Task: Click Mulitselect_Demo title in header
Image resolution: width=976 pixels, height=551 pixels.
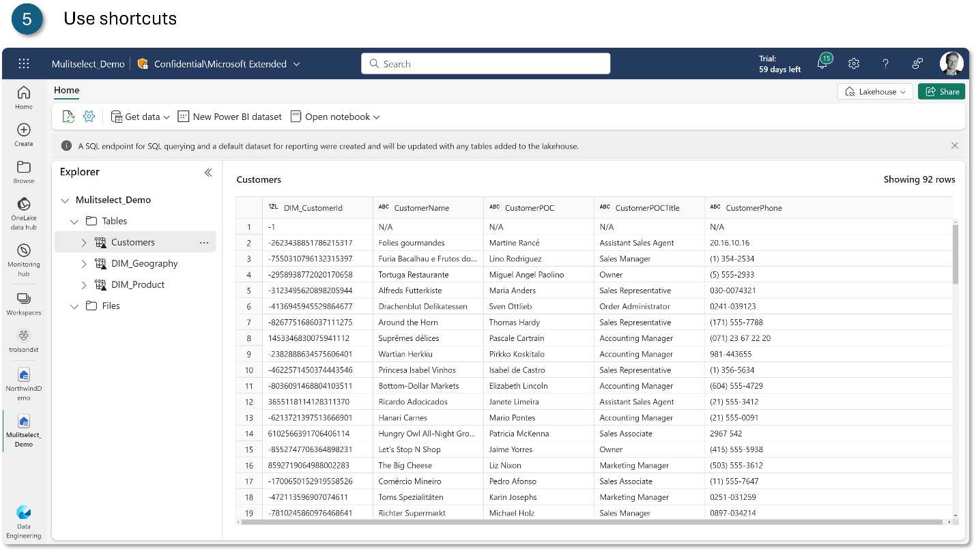Action: point(88,64)
